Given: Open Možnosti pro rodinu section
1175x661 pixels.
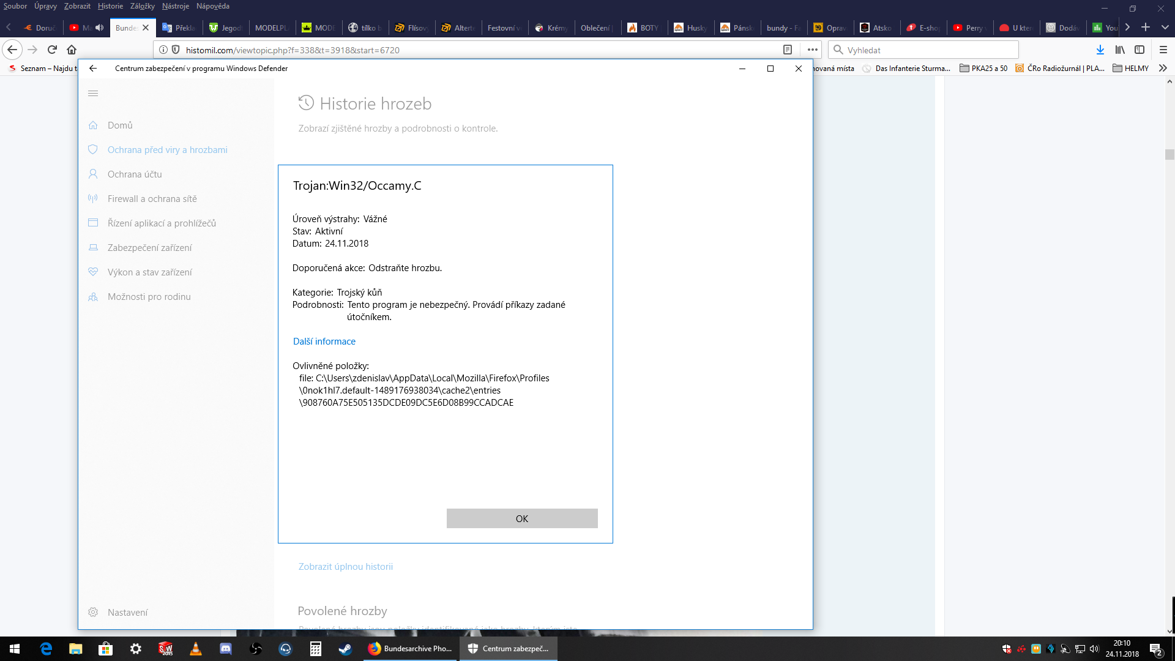Looking at the screenshot, I should click(x=149, y=297).
